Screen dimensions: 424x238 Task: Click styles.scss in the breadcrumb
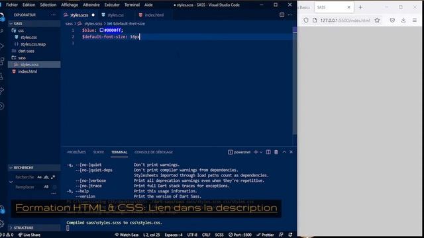(x=93, y=24)
